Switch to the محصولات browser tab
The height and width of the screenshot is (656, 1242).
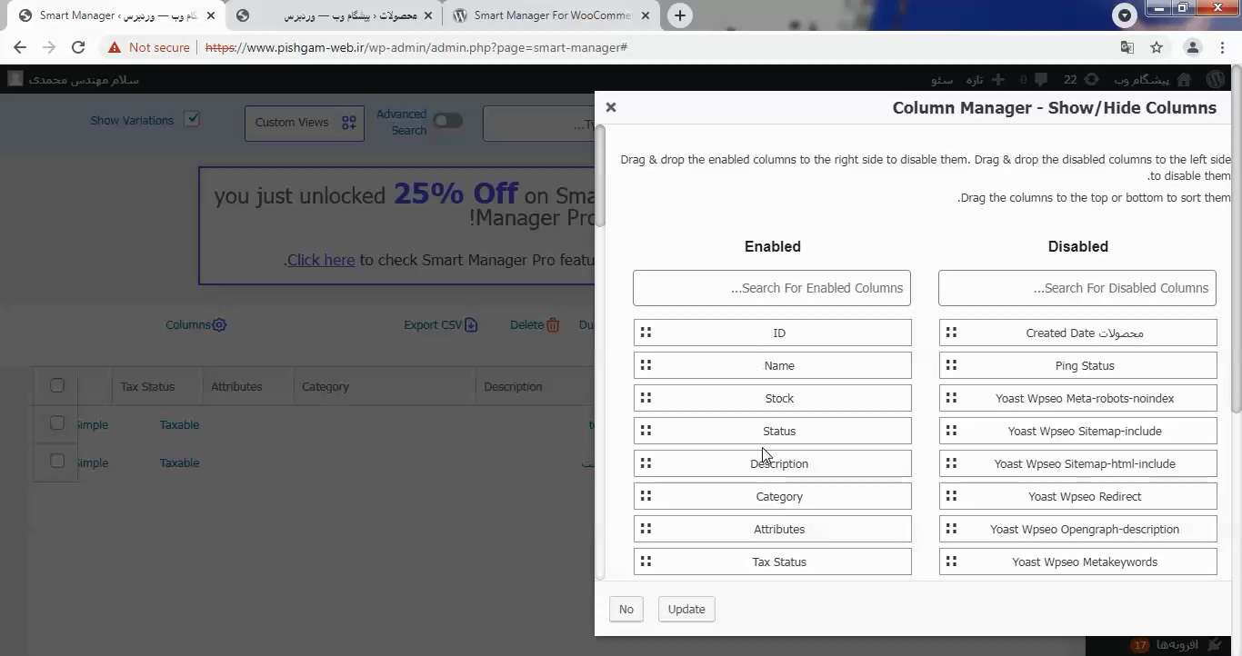(334, 15)
